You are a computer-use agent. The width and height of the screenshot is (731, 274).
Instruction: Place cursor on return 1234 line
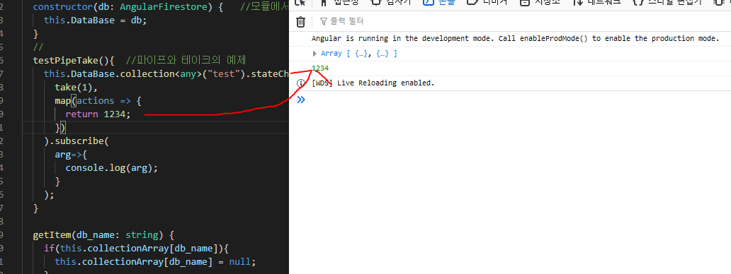(x=98, y=114)
